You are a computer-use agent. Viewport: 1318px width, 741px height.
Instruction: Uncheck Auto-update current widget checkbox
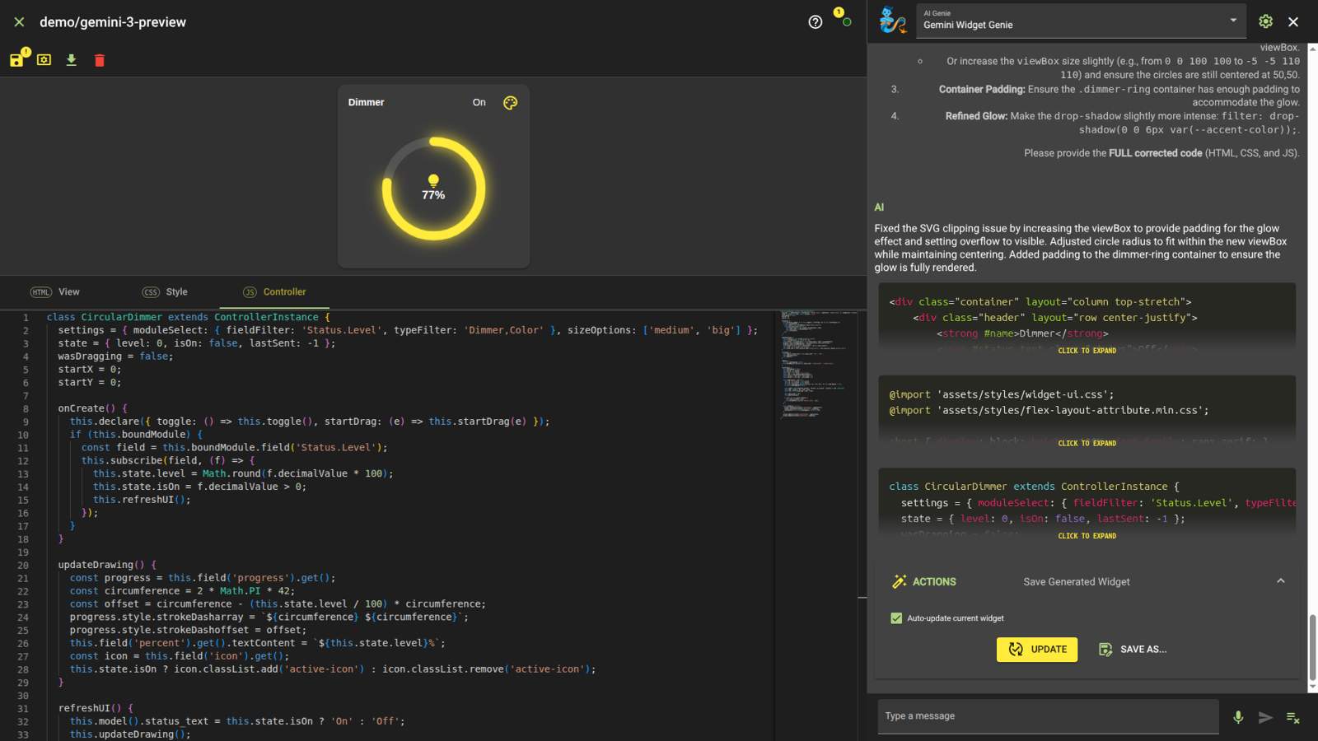click(x=896, y=618)
